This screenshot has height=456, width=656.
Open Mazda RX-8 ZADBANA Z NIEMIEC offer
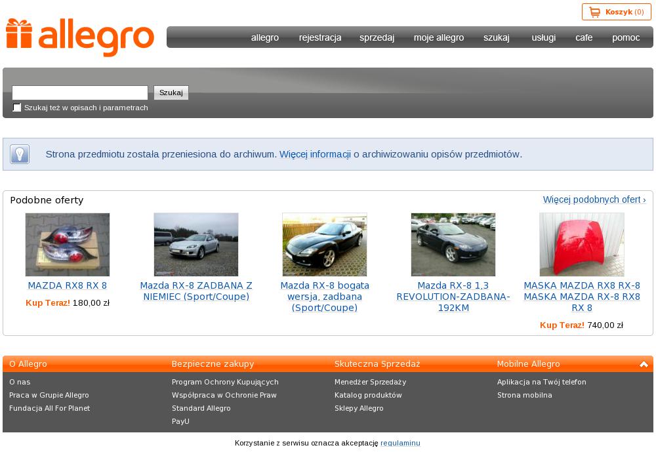click(196, 291)
